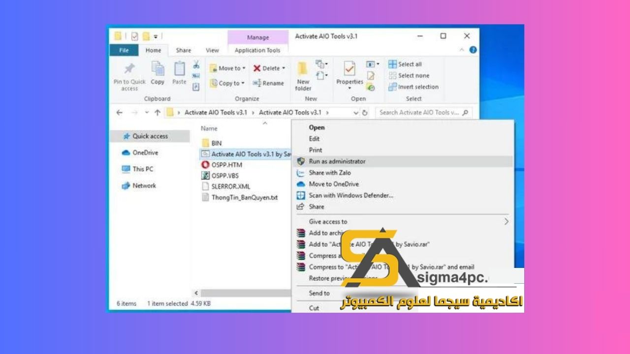Viewport: 630px width, 354px height.
Task: Choose Compress to rar and email entry
Action: [403, 267]
